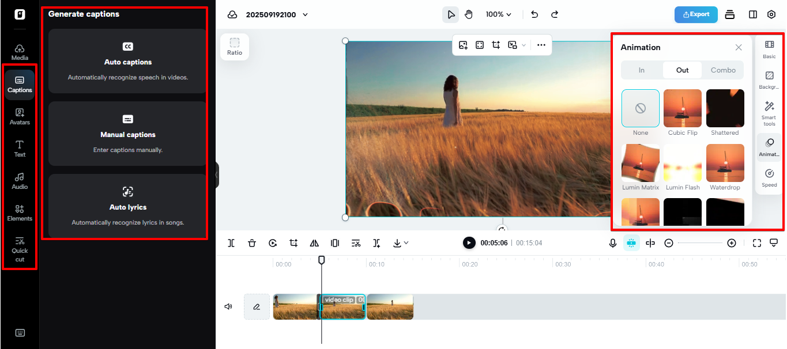The image size is (787, 349).
Task: Delete the selected clip with trash icon
Action: pos(252,243)
